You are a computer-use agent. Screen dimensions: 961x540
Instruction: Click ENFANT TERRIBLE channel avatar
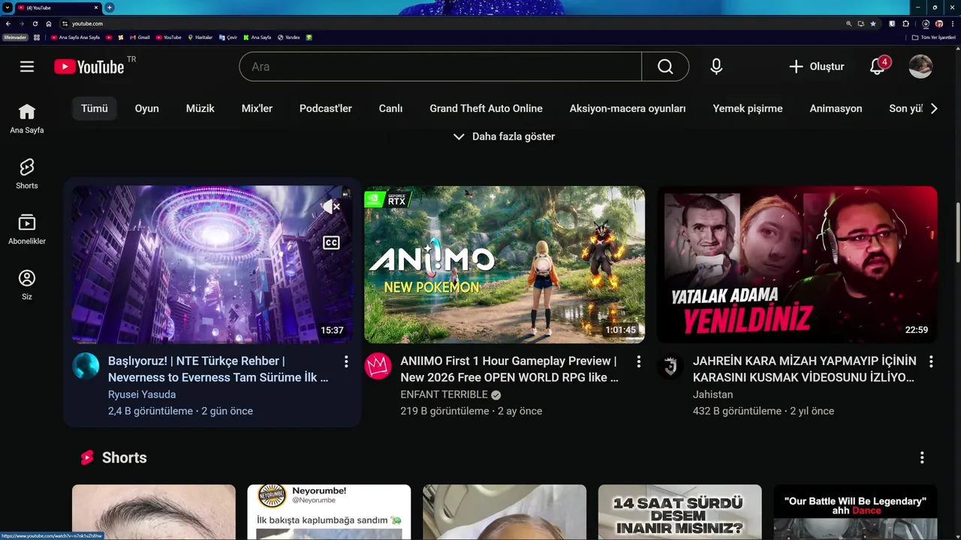point(378,366)
